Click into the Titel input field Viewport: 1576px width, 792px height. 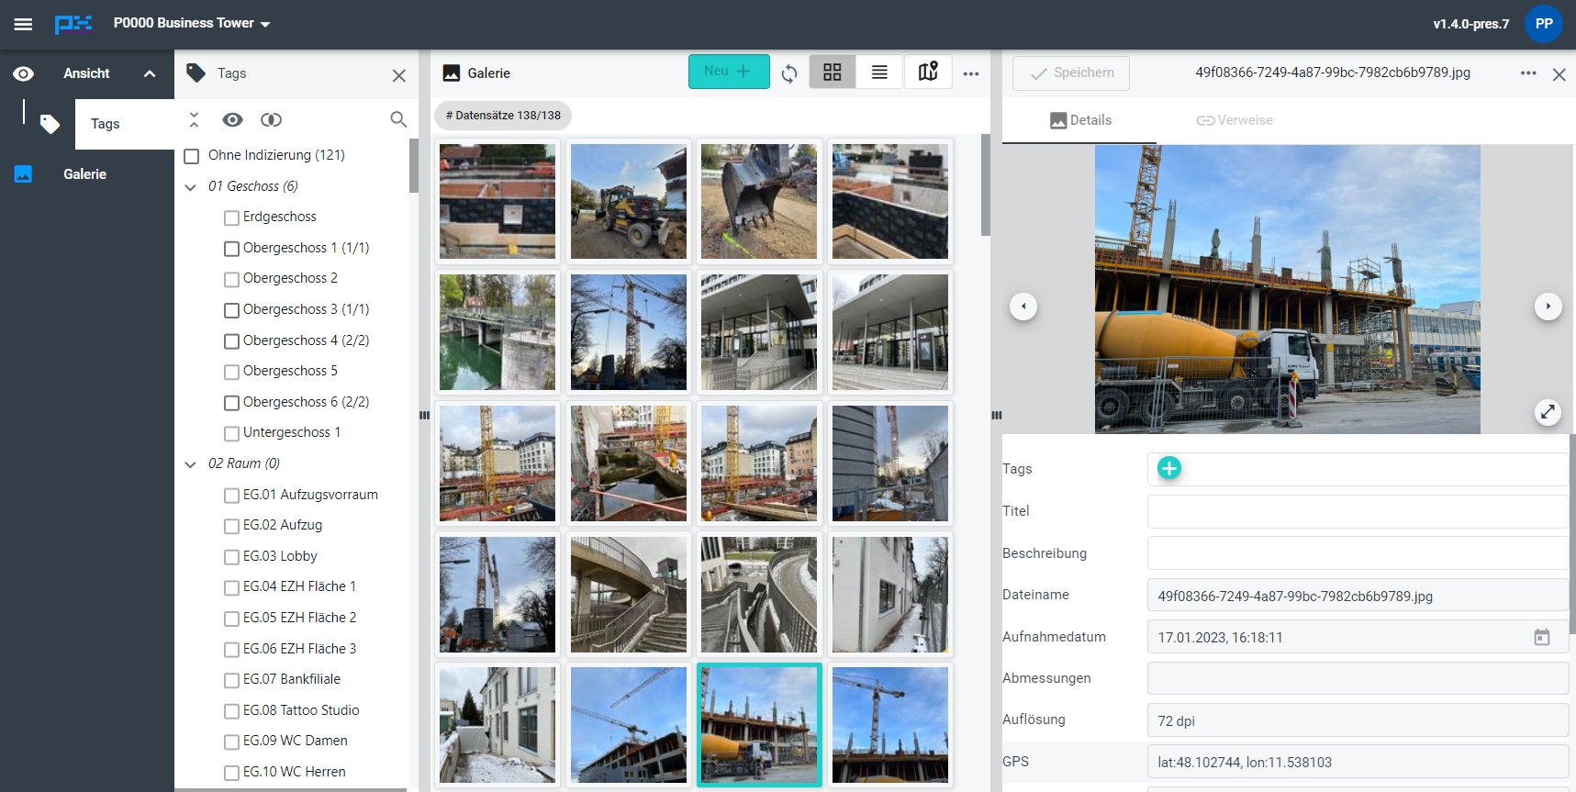coord(1357,511)
